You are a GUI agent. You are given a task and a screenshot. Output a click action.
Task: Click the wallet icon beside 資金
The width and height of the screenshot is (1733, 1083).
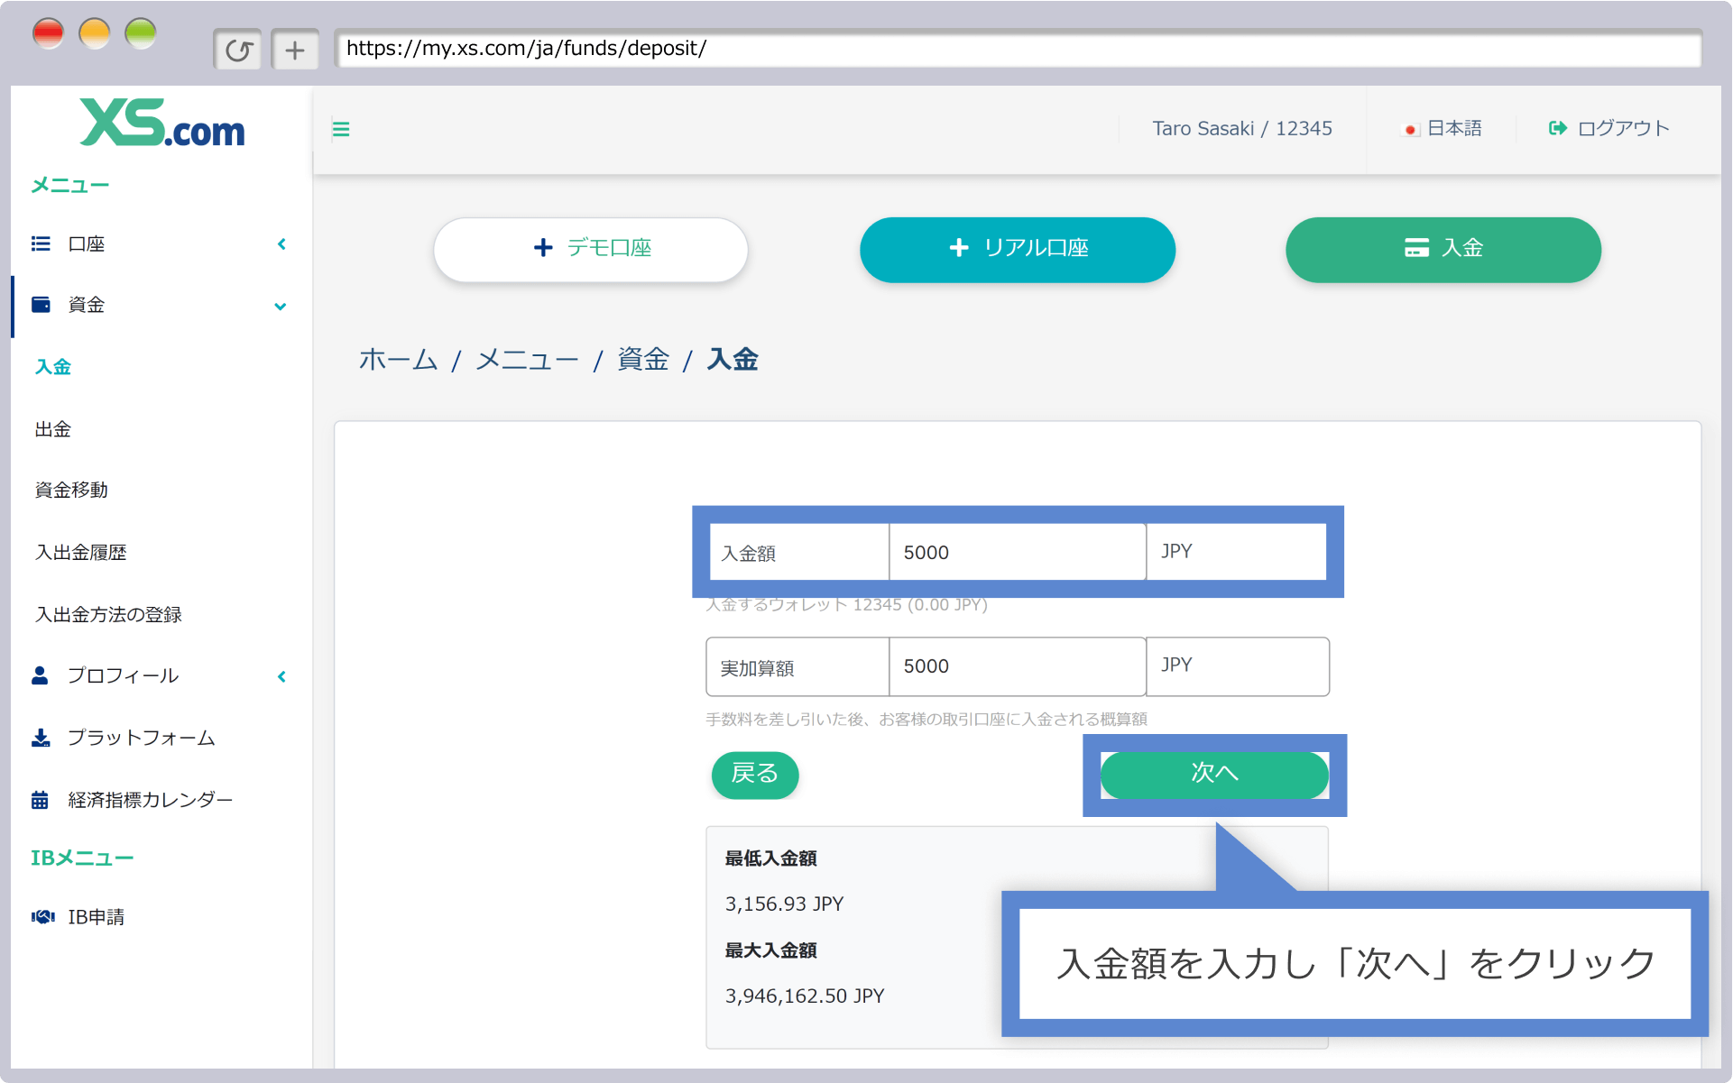coord(41,305)
